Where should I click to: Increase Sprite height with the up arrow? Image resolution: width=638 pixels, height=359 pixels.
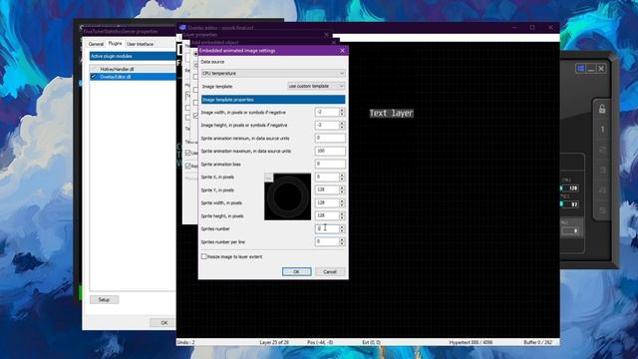[x=342, y=213]
